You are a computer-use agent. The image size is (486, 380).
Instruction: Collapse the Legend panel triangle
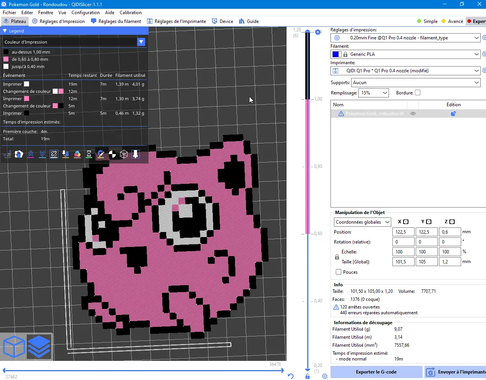(x=5, y=31)
